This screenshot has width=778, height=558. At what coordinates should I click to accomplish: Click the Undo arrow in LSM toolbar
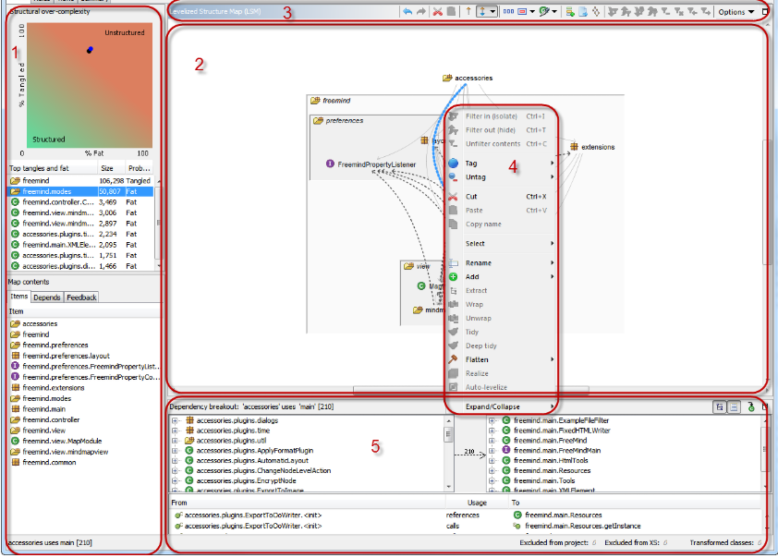(407, 11)
